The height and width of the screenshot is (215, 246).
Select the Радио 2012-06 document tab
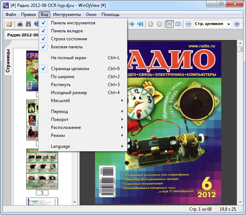[21, 35]
